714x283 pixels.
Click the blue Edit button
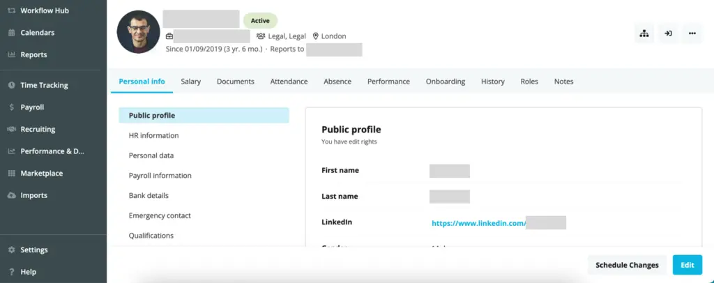[687, 265]
